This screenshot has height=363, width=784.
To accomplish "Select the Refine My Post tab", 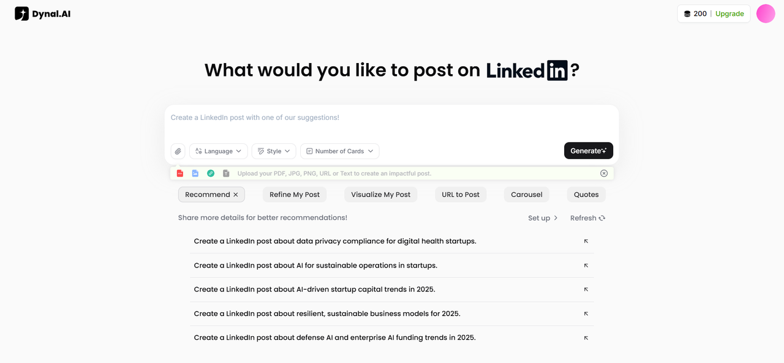I will click(x=295, y=195).
